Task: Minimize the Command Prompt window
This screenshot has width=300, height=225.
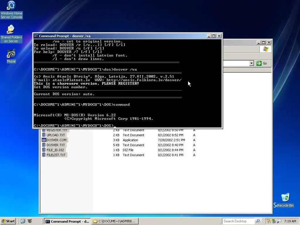Action: (209, 36)
